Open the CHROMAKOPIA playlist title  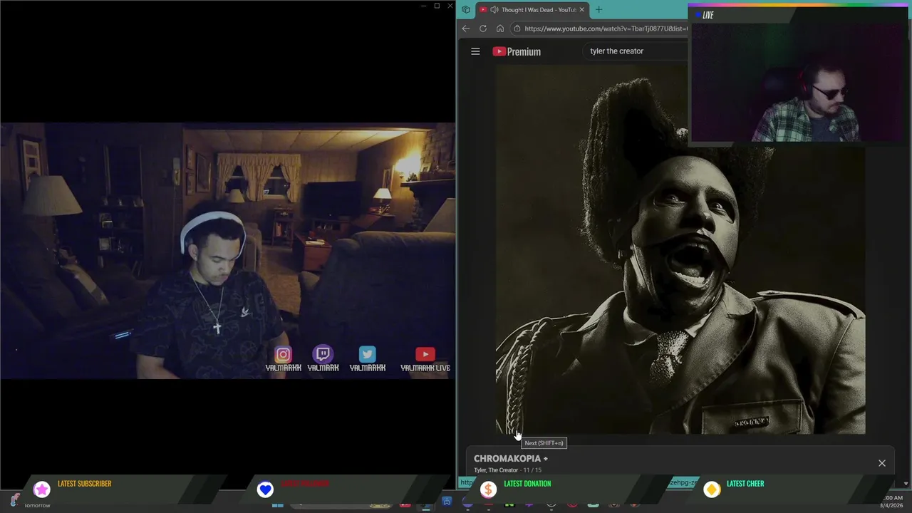coord(511,459)
